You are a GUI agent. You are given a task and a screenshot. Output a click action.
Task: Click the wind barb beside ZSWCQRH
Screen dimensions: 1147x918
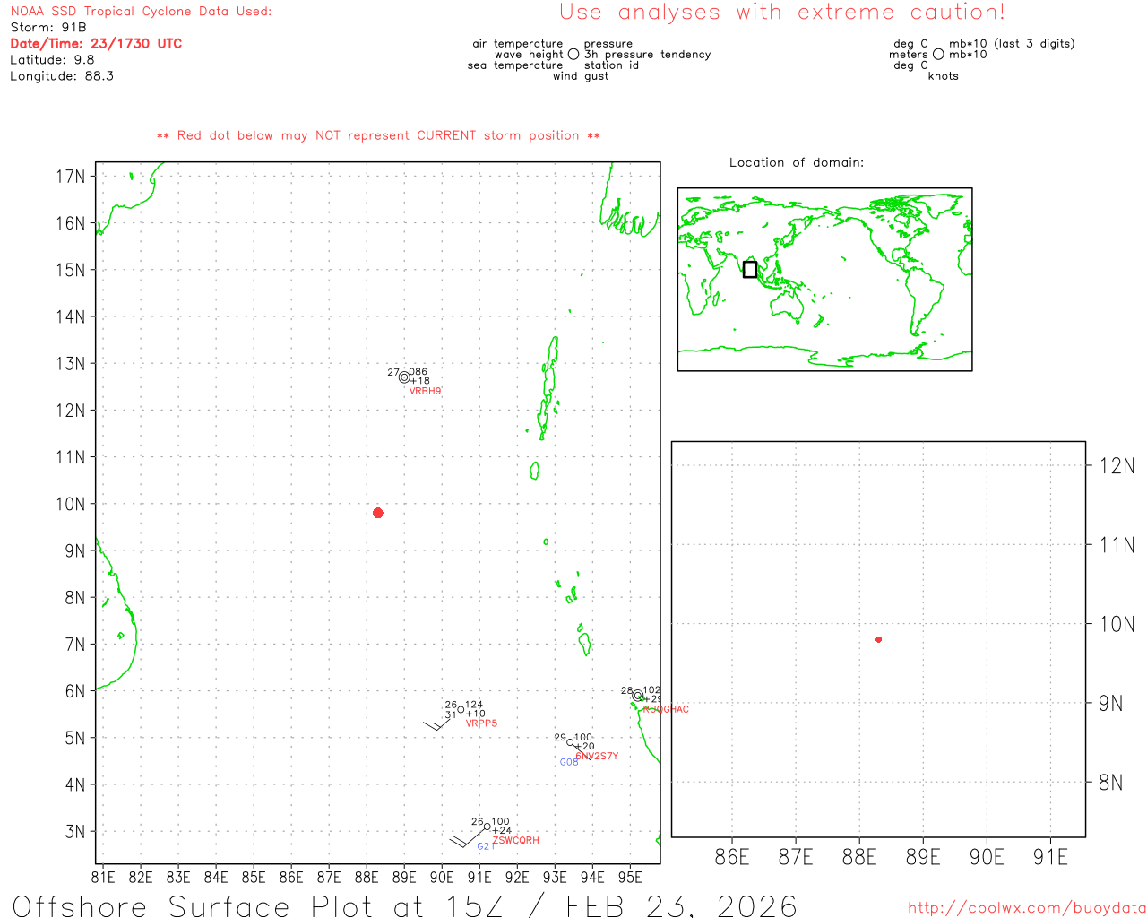click(467, 837)
